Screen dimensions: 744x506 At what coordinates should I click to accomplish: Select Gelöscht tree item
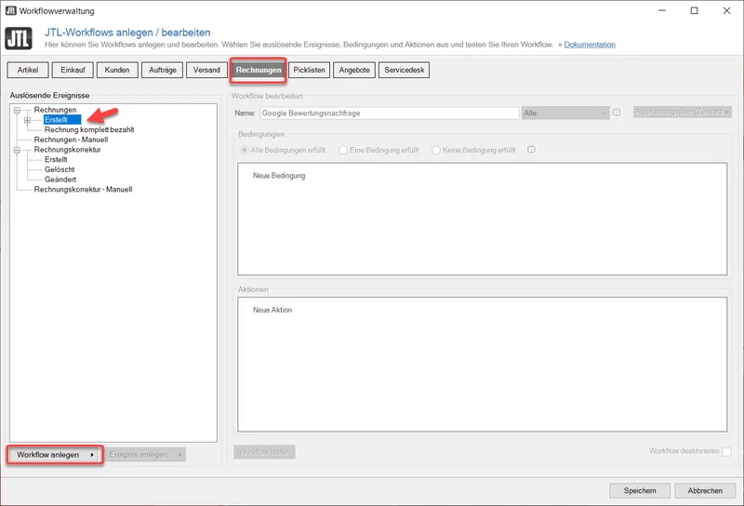pyautogui.click(x=60, y=169)
